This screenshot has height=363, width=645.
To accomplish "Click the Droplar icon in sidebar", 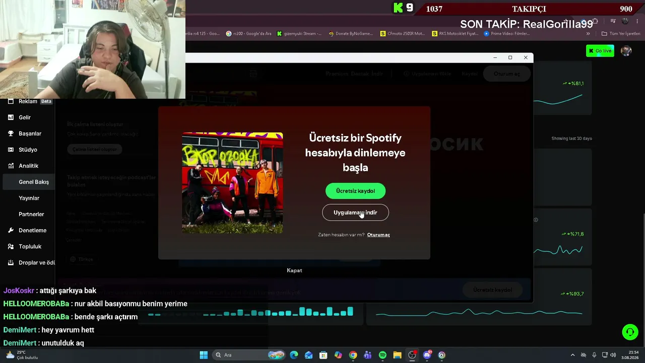I will pyautogui.click(x=11, y=263).
